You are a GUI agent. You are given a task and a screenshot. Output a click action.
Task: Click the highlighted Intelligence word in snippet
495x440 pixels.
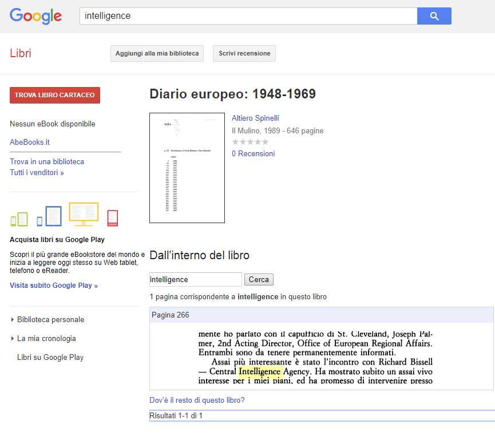tap(259, 371)
